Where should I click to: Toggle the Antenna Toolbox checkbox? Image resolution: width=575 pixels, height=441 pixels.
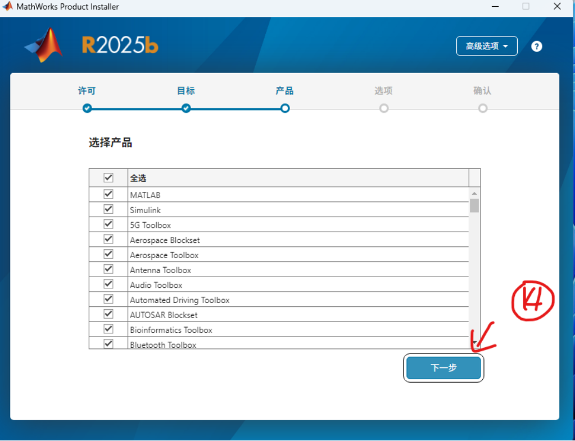coord(108,269)
